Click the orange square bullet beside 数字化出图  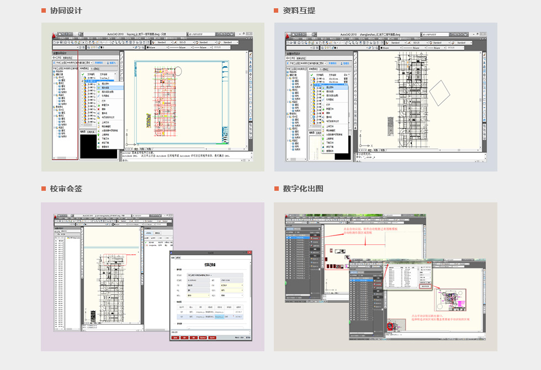pos(276,189)
